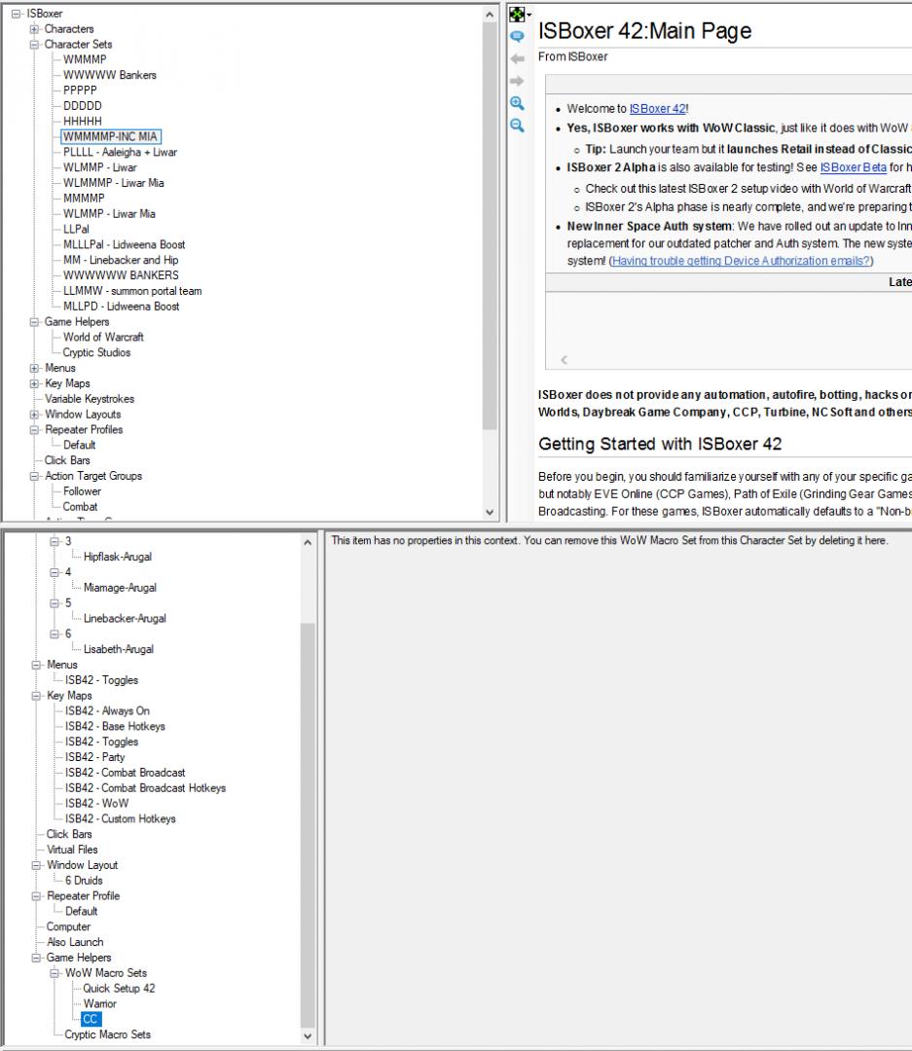
Task: Select ISB42 - Base Hotkeys key map
Action: click(x=115, y=726)
